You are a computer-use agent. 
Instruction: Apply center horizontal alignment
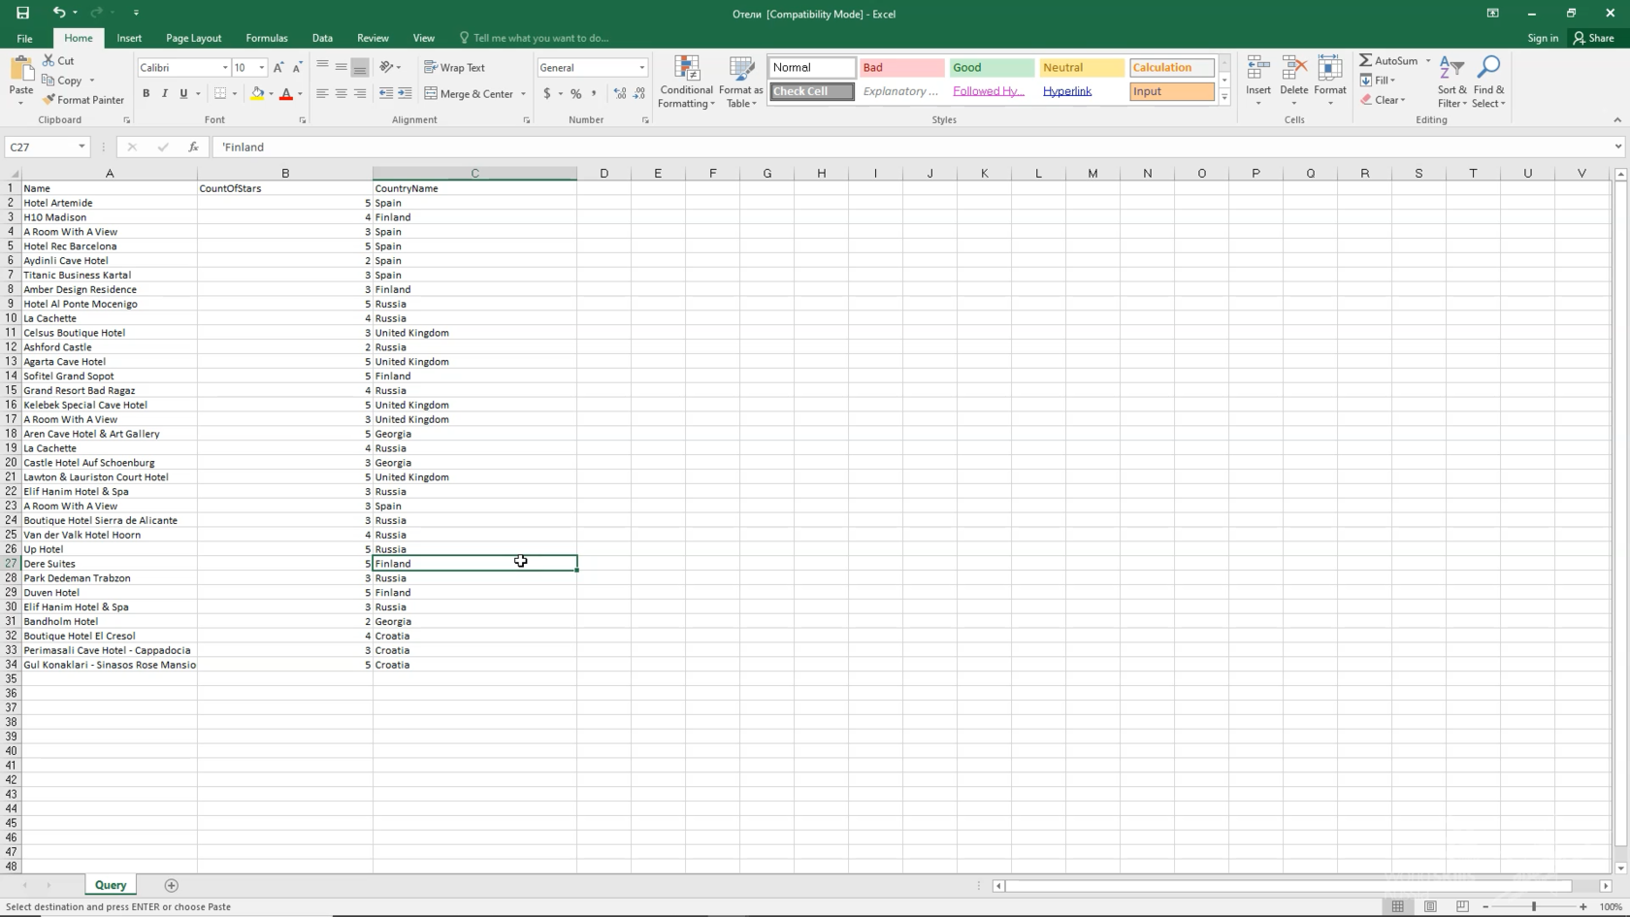[341, 94]
